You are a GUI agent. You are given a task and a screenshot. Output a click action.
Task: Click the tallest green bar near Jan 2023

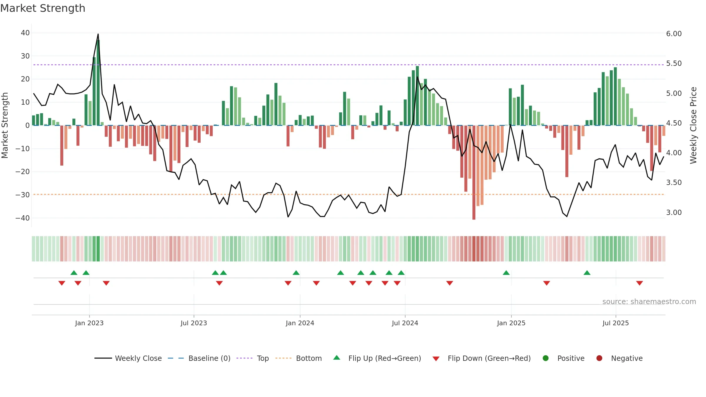pos(98,82)
